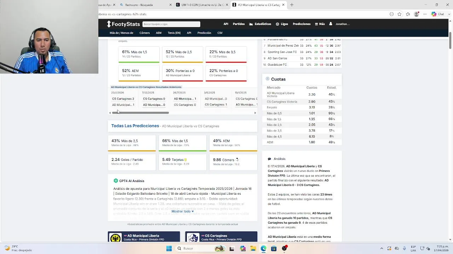Screen dimensions: 453x254
Task: Click the 3.10 Empate odds value
Action: tap(311, 108)
